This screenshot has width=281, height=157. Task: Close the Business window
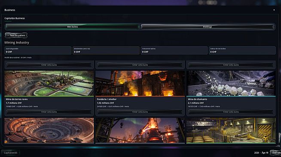(x=274, y=10)
